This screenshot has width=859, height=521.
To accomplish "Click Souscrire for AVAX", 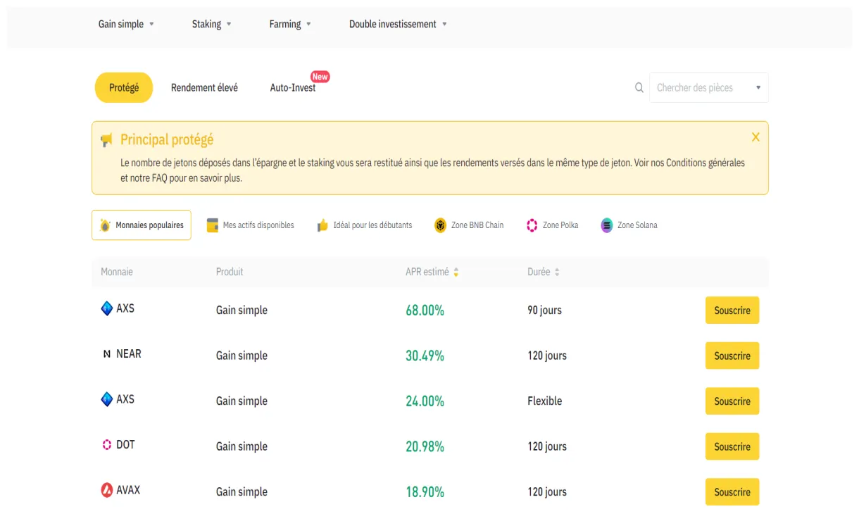I will click(732, 492).
